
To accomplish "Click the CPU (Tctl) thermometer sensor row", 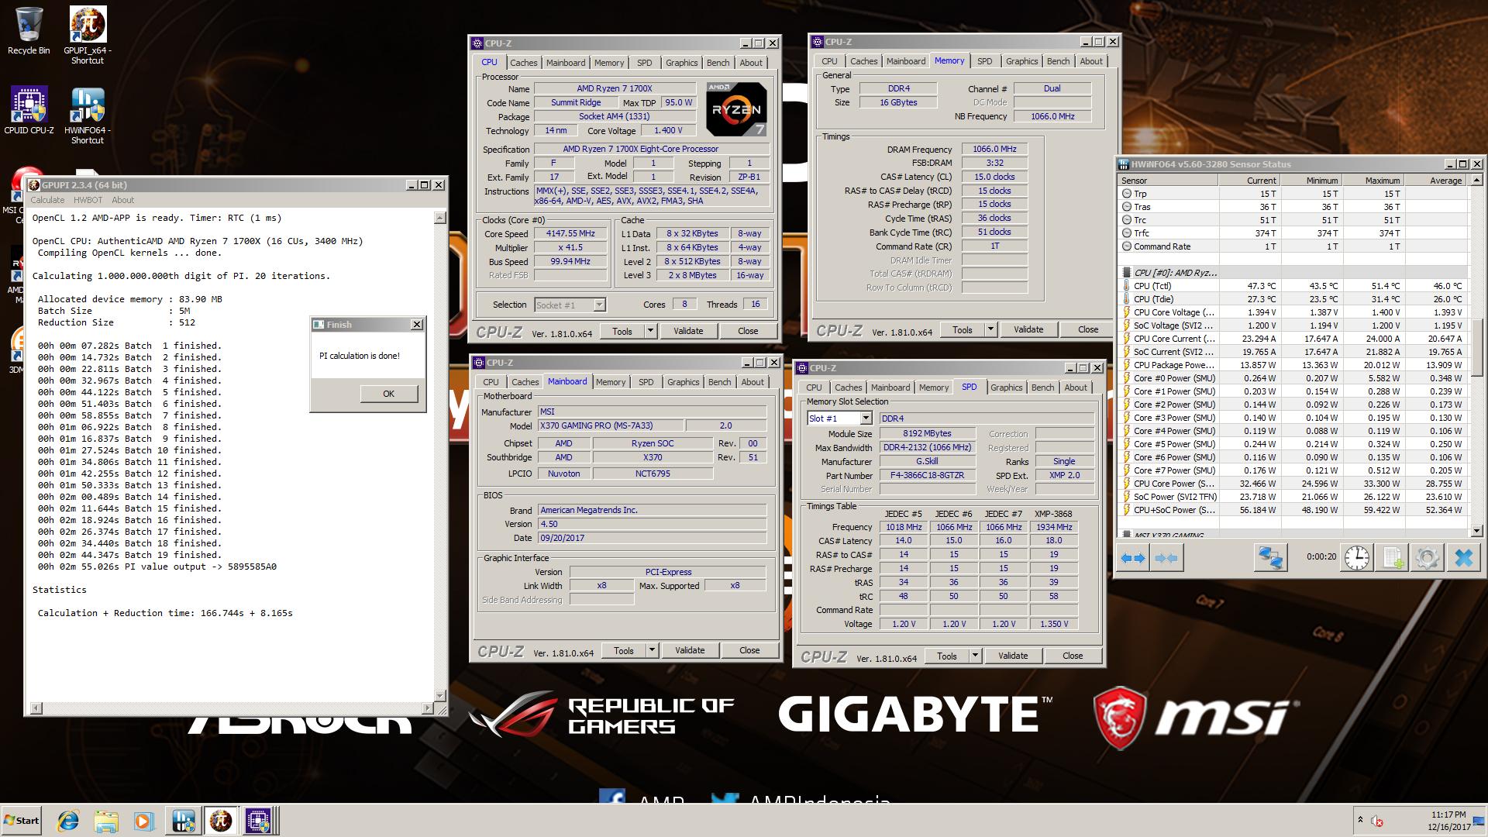I will point(1294,286).
